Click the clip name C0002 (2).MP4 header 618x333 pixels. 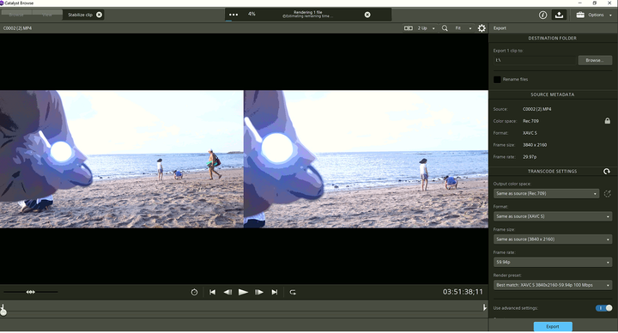[17, 28]
